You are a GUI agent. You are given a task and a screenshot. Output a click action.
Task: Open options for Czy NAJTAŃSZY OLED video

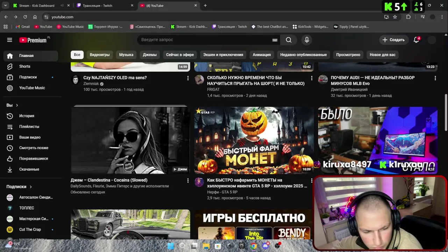point(188,78)
